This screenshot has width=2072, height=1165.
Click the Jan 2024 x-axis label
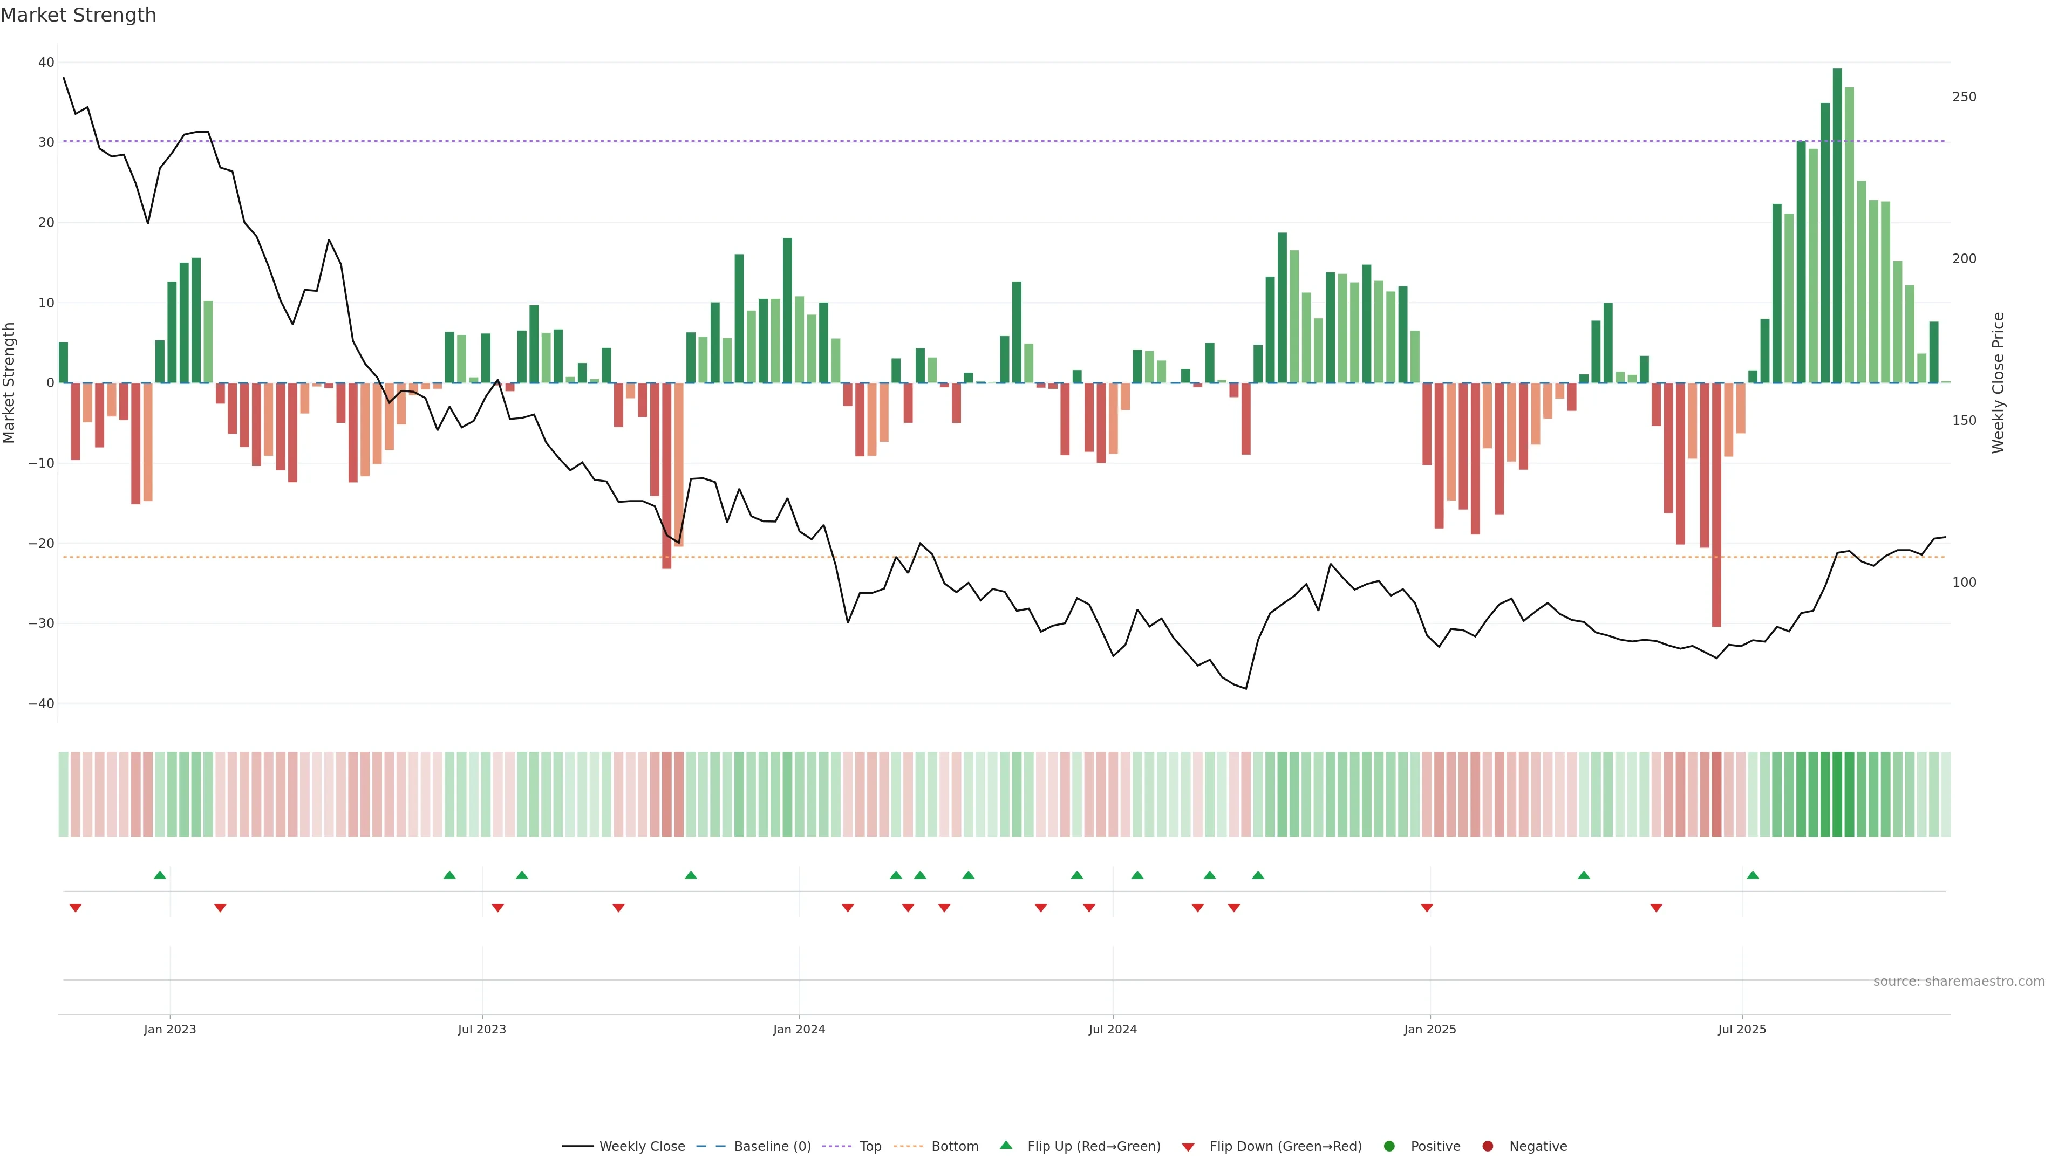799,1029
